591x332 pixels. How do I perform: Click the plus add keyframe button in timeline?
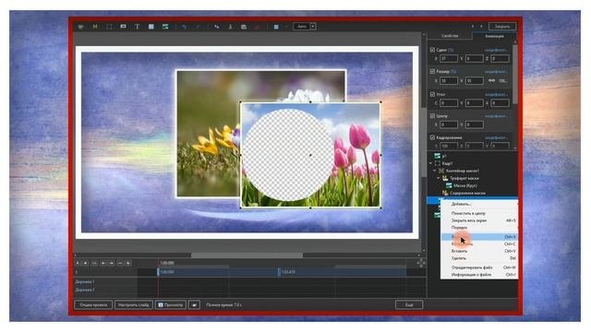tap(128, 263)
